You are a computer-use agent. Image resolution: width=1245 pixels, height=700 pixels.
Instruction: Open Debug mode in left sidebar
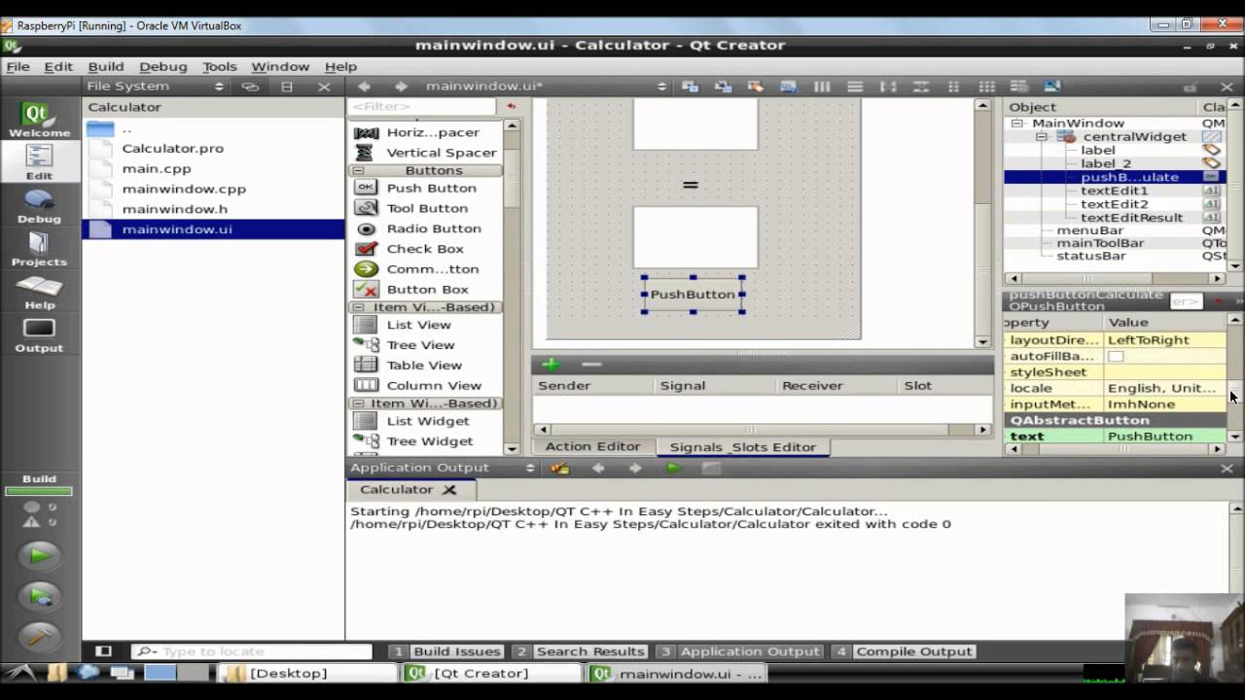point(39,205)
